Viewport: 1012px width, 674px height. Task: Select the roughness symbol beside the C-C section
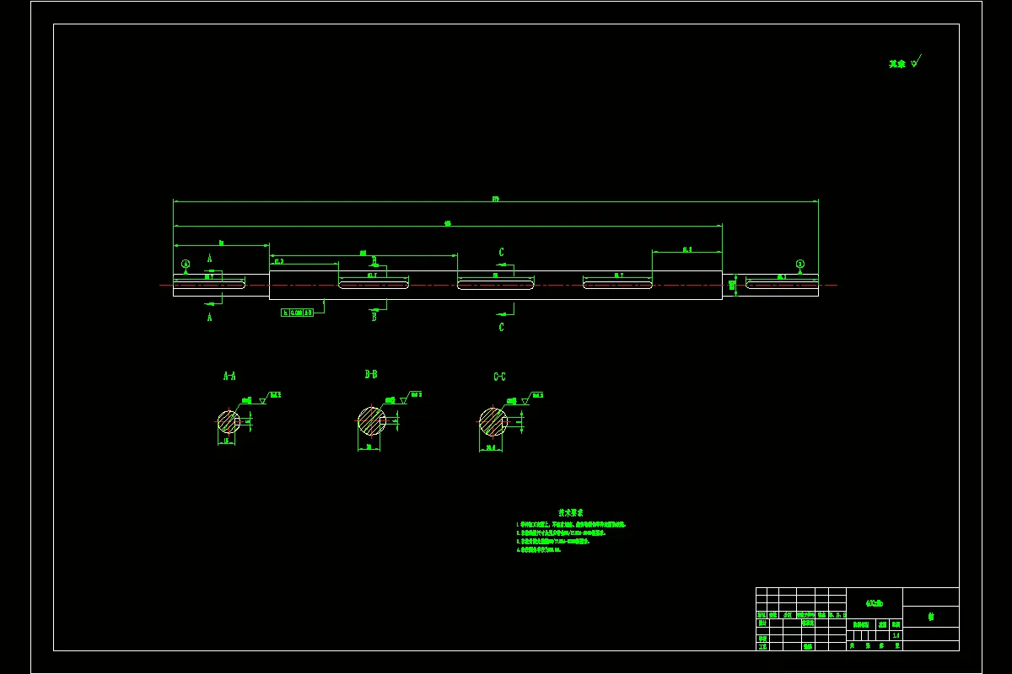click(x=531, y=398)
